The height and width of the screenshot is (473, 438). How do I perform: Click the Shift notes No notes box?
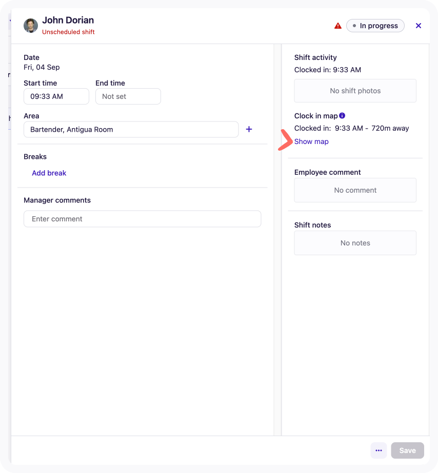point(355,243)
